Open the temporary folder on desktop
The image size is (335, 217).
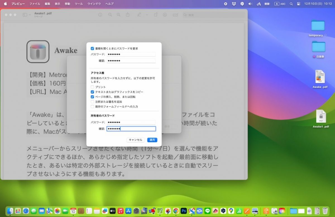point(318,26)
